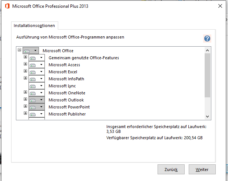Click the blue help question mark icon
The width and height of the screenshot is (228, 181).
[207, 38]
